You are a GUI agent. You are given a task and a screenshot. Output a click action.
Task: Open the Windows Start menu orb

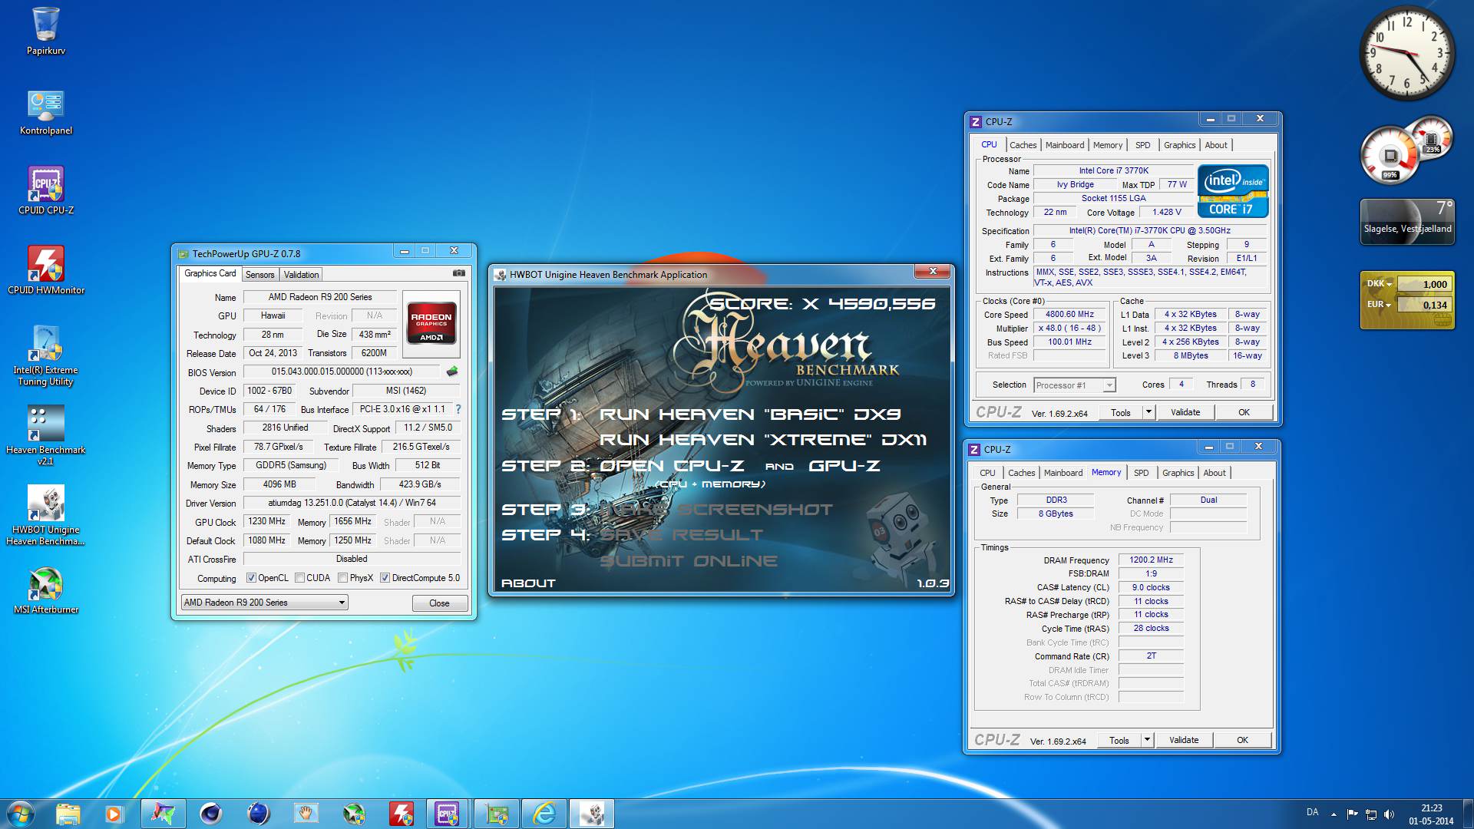(x=20, y=813)
